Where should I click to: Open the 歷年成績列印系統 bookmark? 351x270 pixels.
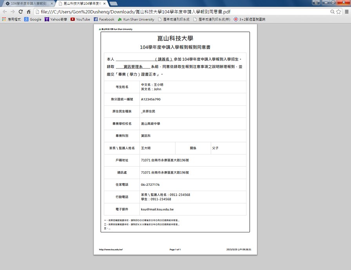click(x=174, y=19)
